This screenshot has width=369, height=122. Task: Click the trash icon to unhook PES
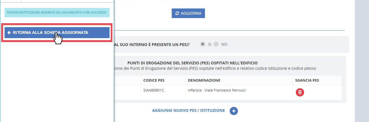pyautogui.click(x=300, y=92)
